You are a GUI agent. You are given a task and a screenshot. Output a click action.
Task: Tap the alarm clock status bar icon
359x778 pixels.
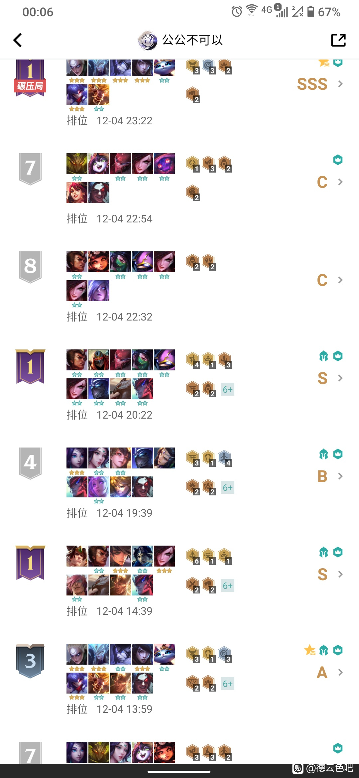click(237, 12)
